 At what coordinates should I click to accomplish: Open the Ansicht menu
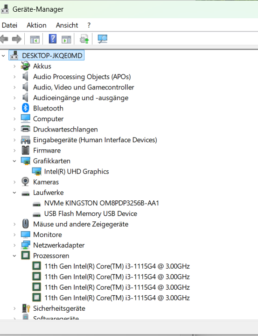67,25
